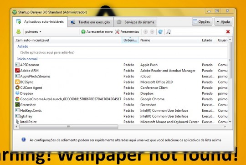Click the Opções button
The height and width of the screenshot is (165, 246).
(202, 21)
